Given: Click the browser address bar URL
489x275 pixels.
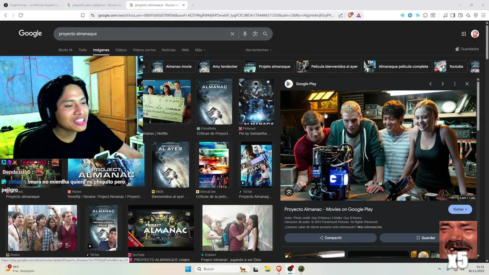Looking at the screenshot, I should coord(216,15).
